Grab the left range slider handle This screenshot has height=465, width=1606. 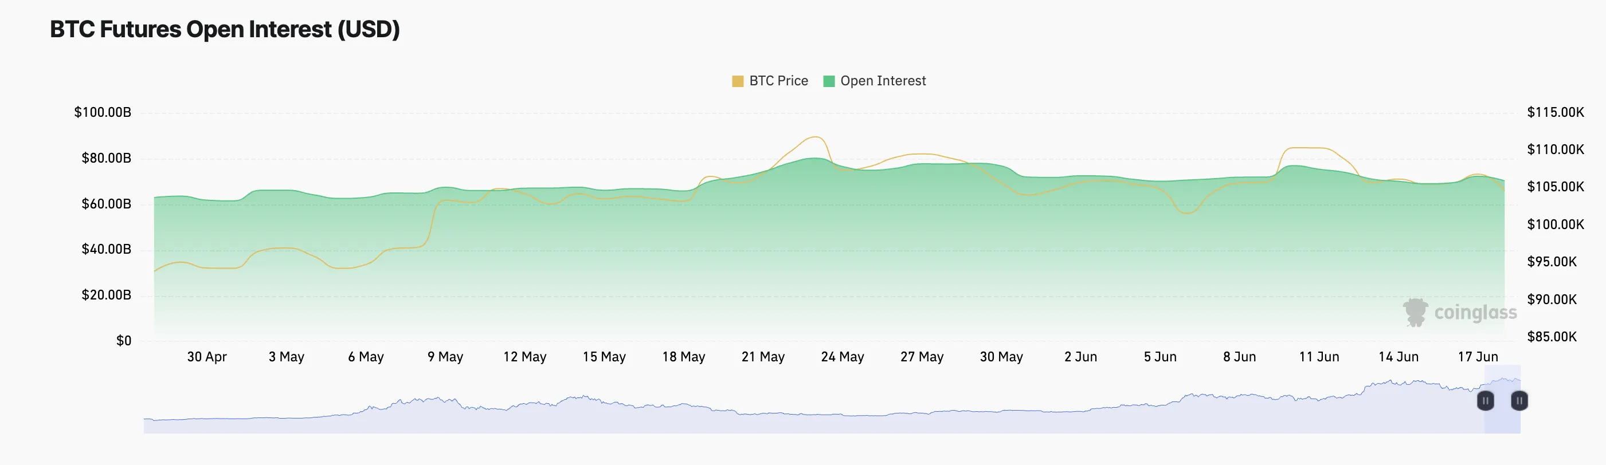pyautogui.click(x=1486, y=401)
